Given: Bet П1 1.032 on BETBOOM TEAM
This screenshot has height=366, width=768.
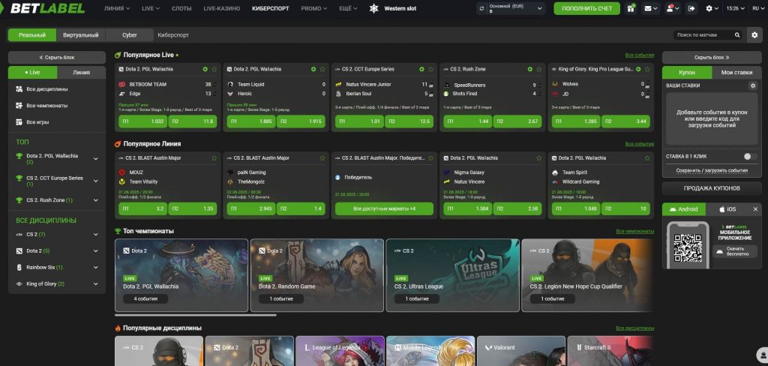Looking at the screenshot, I should (142, 121).
